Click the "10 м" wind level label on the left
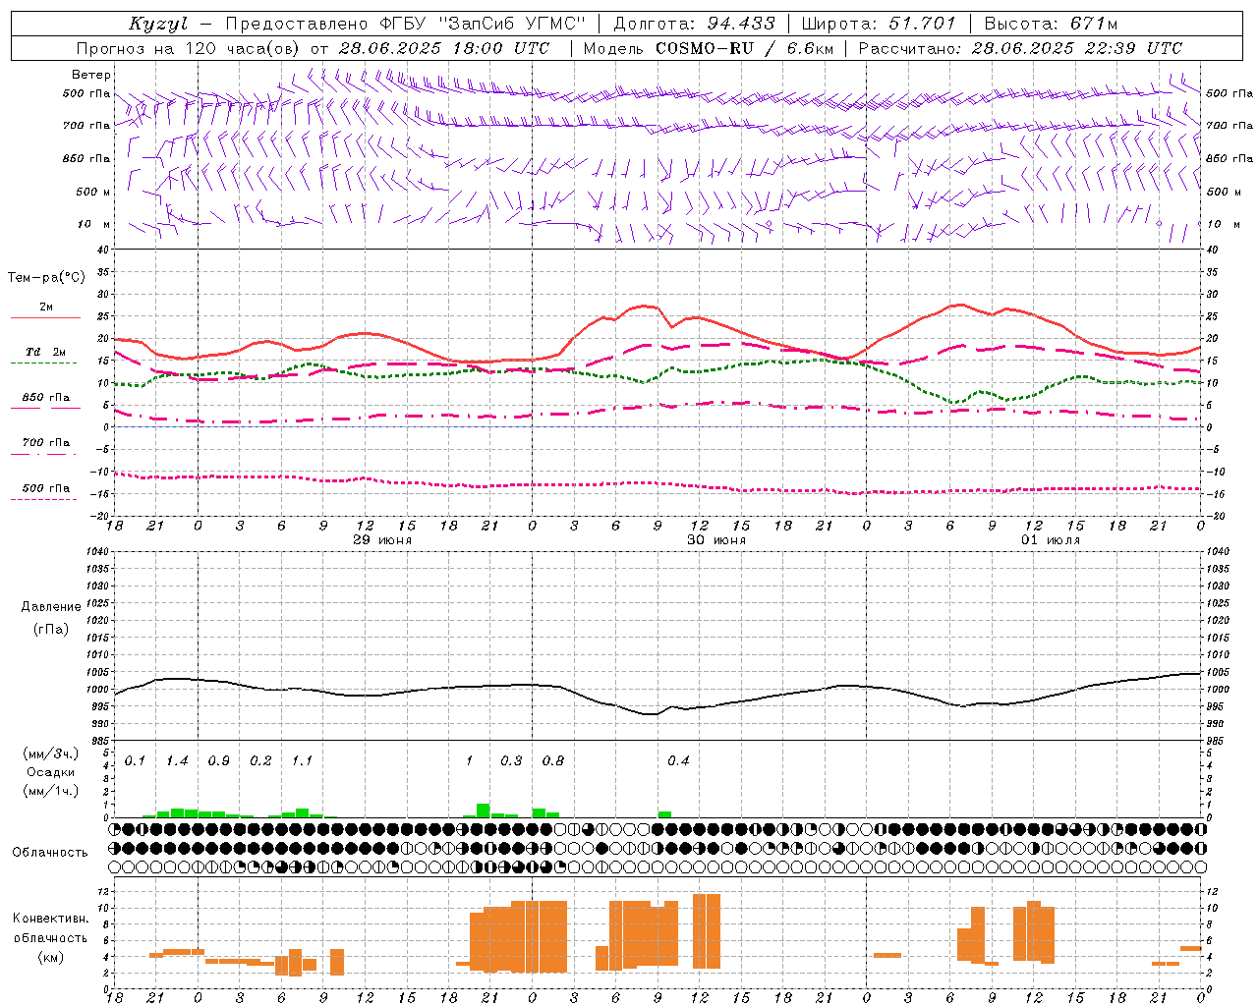This screenshot has height=1006, width=1258. pos(94,224)
